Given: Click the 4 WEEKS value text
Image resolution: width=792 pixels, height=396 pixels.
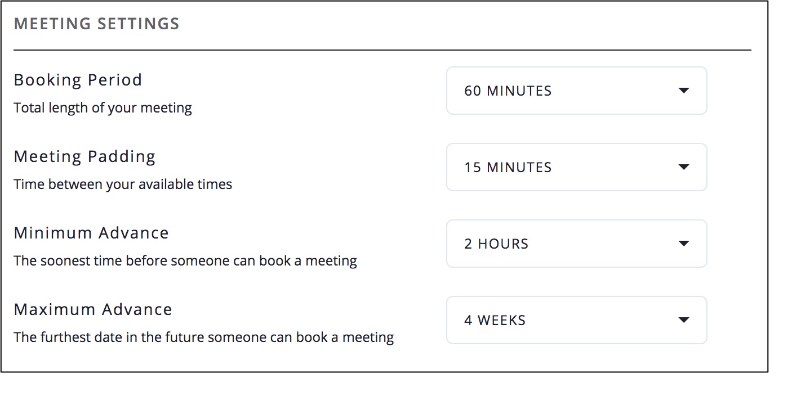Looking at the screenshot, I should click(495, 321).
